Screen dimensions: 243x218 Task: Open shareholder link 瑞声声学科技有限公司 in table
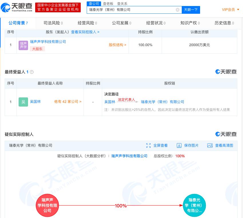tap(48, 42)
